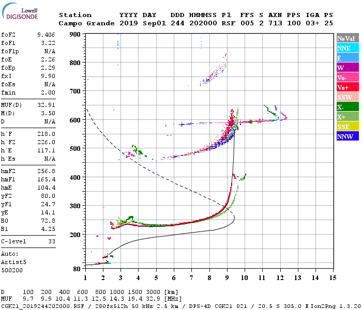Click the D 3000 distance table value
Viewport: 362px width, 310px height.
click(x=153, y=292)
